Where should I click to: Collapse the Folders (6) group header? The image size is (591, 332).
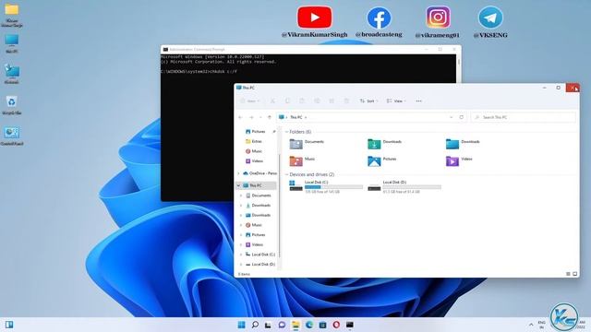pyautogui.click(x=286, y=132)
